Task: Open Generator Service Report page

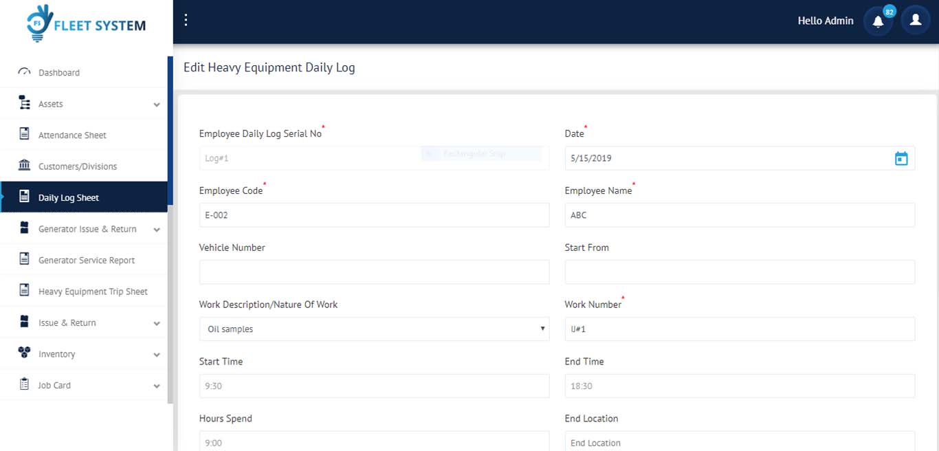Action: click(87, 261)
